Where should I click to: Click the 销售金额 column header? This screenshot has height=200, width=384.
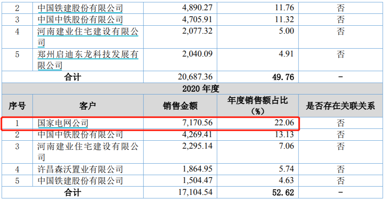[x=180, y=106]
